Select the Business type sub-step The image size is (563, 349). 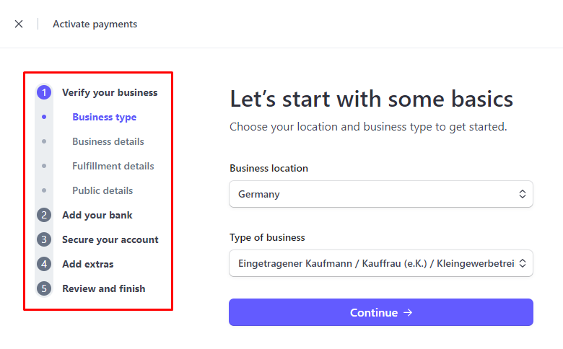(105, 118)
